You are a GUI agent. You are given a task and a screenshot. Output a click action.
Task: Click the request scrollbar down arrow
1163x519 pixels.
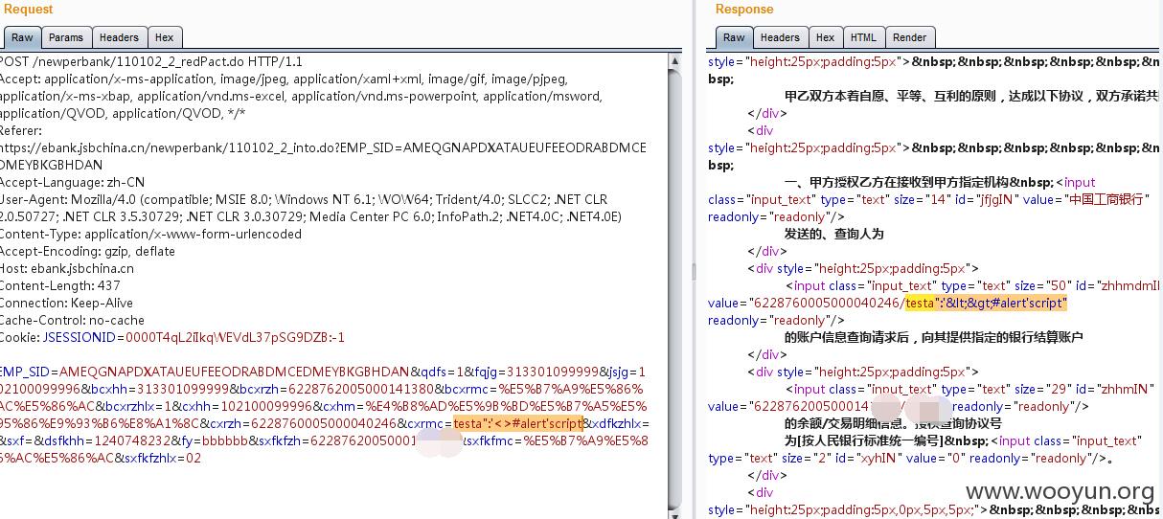674,510
